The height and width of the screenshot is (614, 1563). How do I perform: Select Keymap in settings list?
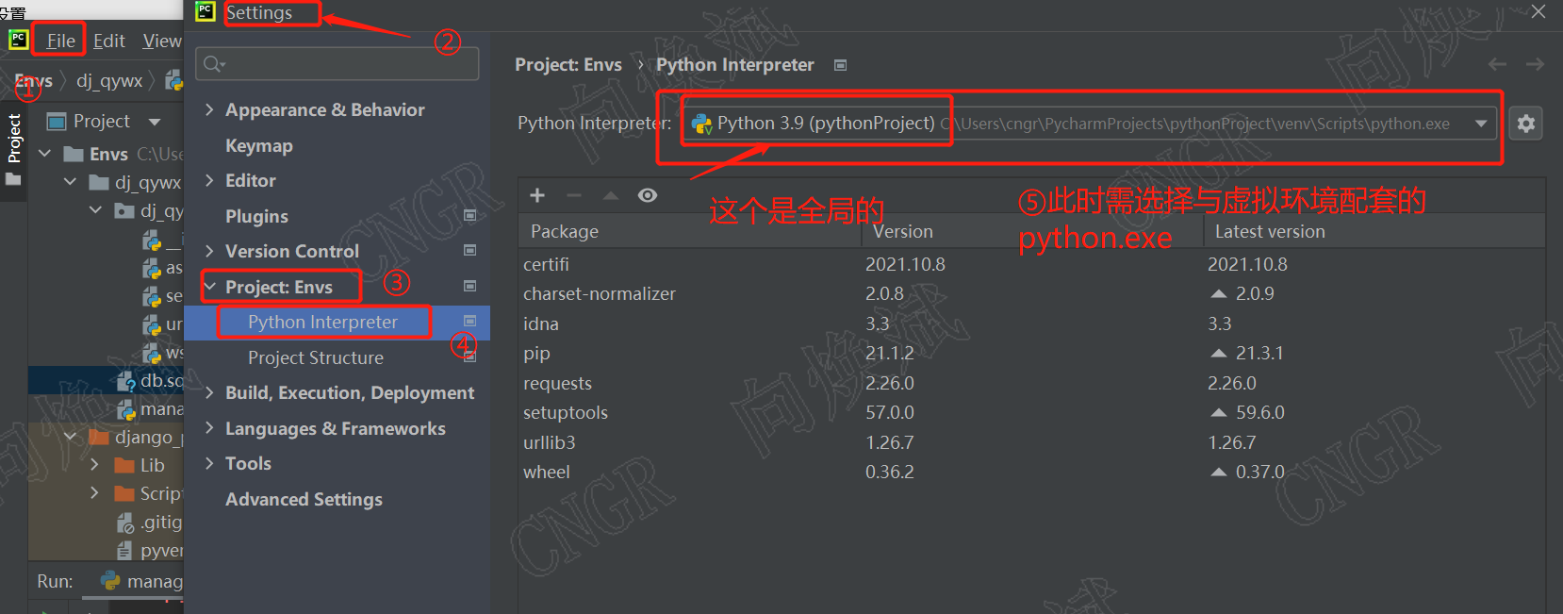(x=259, y=145)
